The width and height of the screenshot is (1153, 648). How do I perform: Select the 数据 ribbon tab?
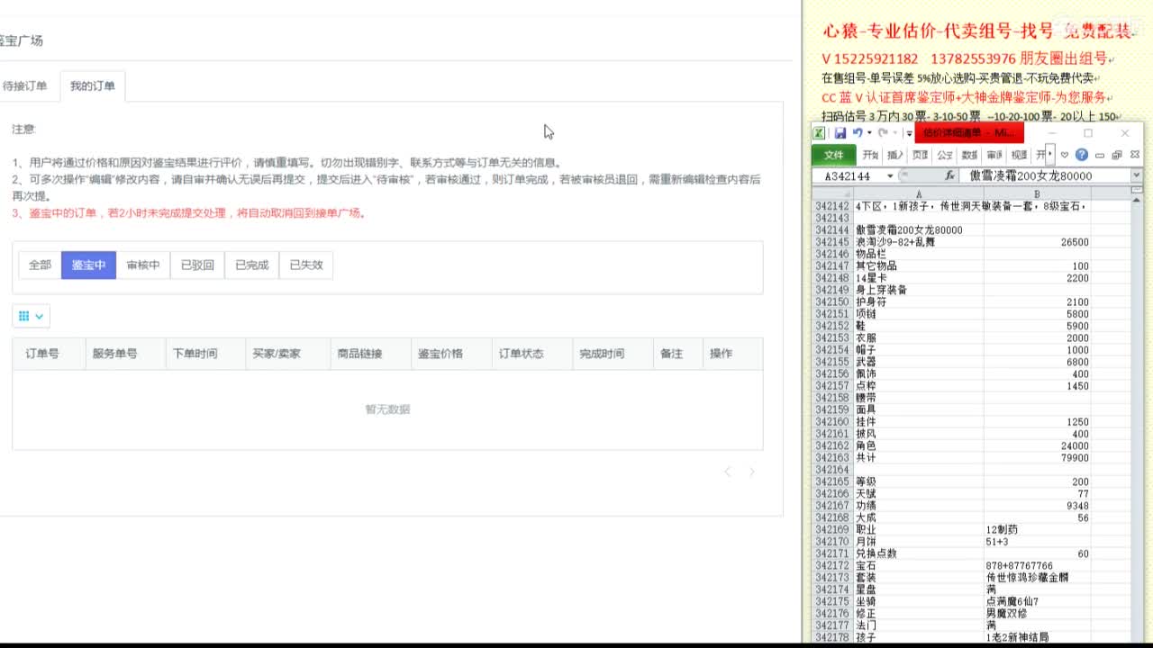point(969,154)
